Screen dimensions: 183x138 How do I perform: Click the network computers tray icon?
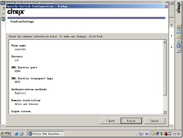tap(157, 134)
